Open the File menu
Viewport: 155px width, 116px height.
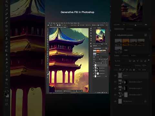pos(49,23)
